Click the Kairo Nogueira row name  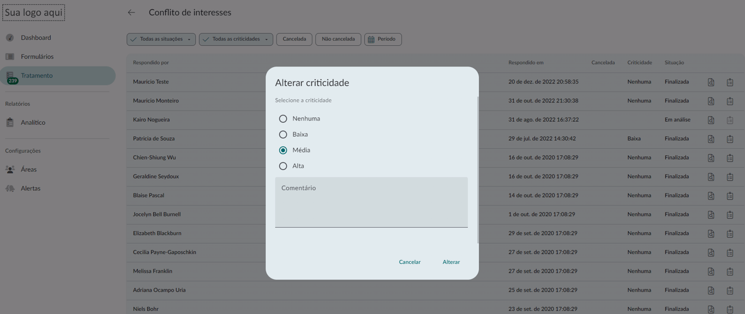[x=151, y=120]
